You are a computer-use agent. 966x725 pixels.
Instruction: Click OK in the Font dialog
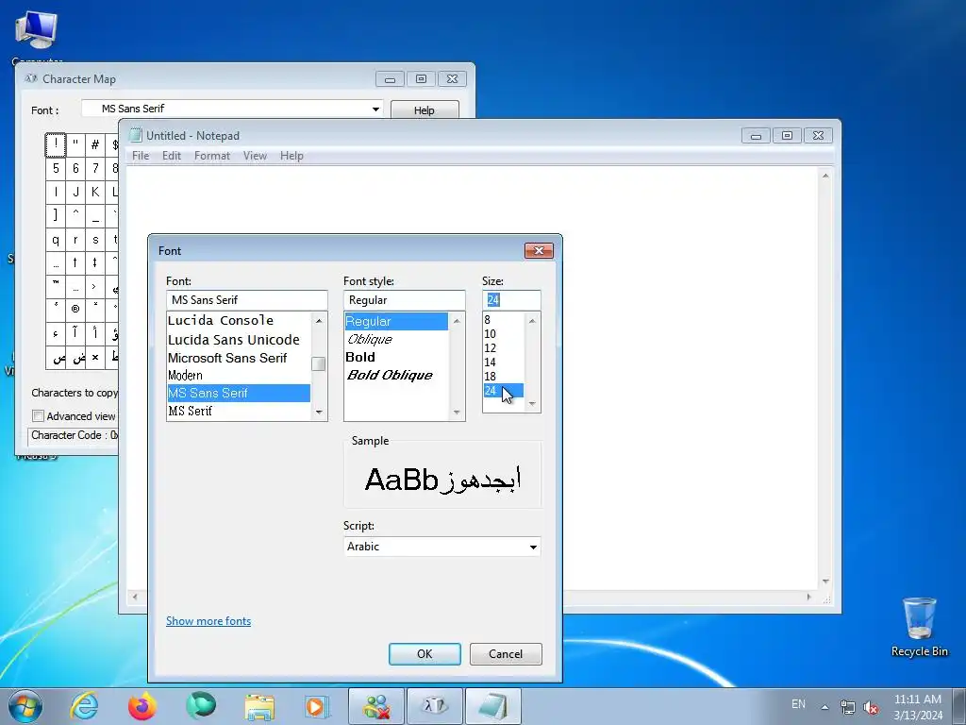click(x=425, y=654)
